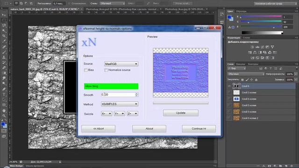Select the Gradient tool
This screenshot has width=299, height=168.
[x=4, y=73]
